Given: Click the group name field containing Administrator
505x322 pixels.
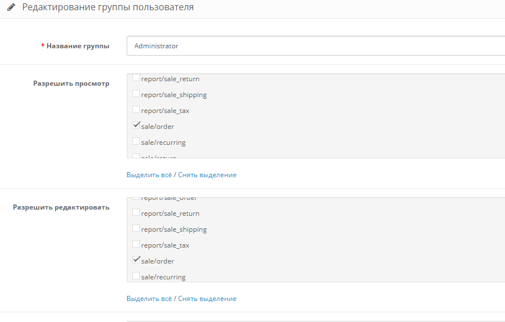Looking at the screenshot, I should coord(315,46).
